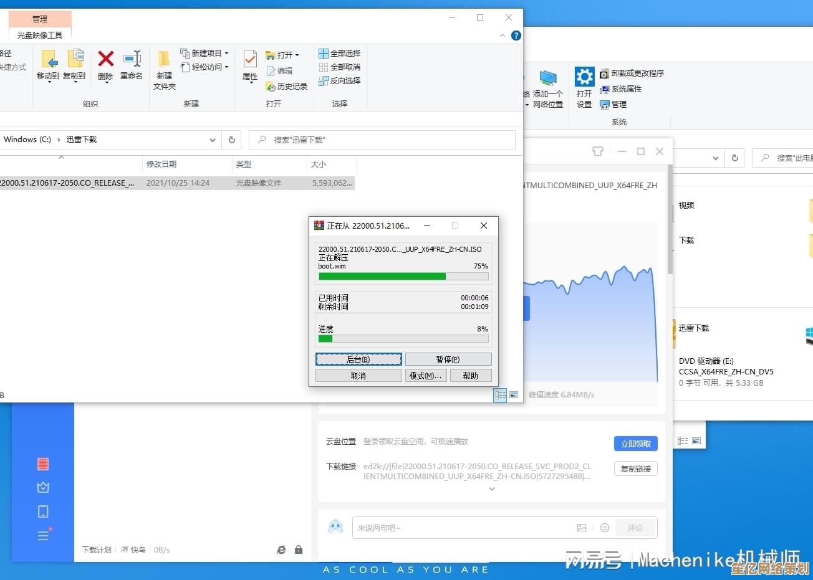Expand the 迅雷下载 address bar history dropdown

point(213,140)
